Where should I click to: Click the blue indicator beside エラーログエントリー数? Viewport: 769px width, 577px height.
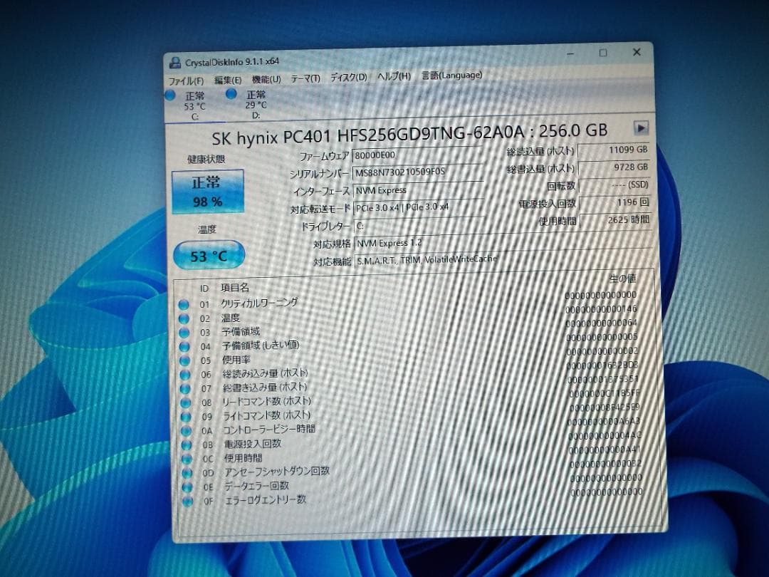187,500
